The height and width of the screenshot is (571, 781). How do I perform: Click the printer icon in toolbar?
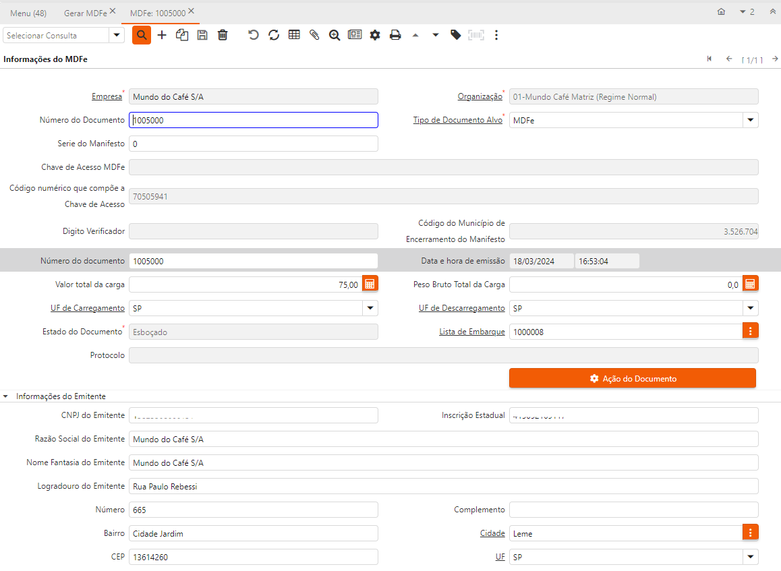point(395,35)
